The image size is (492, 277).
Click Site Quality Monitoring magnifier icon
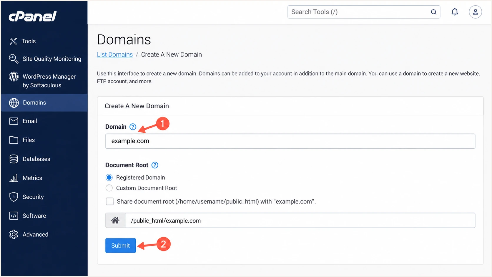pyautogui.click(x=14, y=59)
